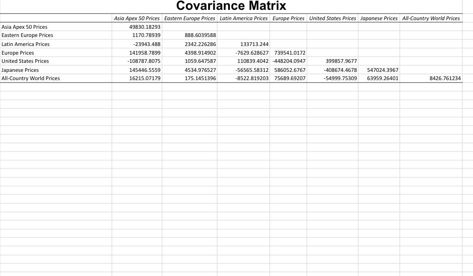Select the Covariance Matrix title text

pos(230,6)
